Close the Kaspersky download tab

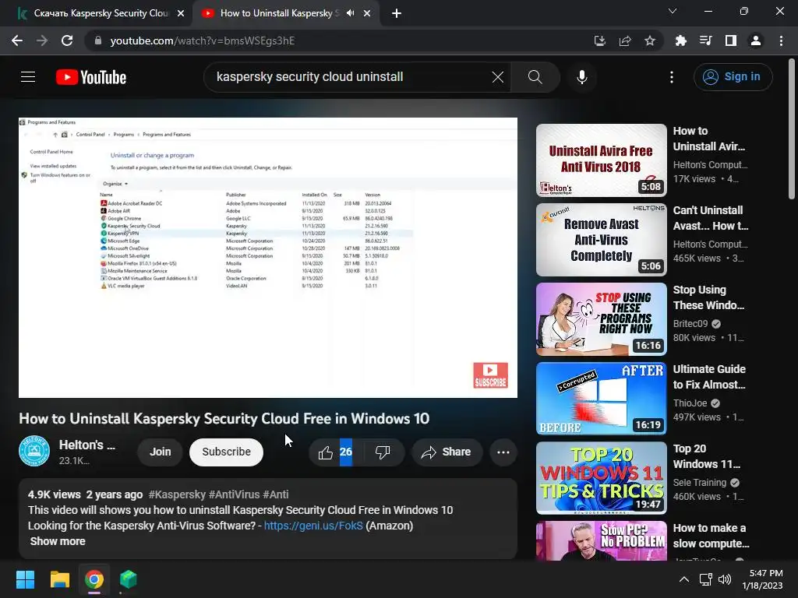181,13
